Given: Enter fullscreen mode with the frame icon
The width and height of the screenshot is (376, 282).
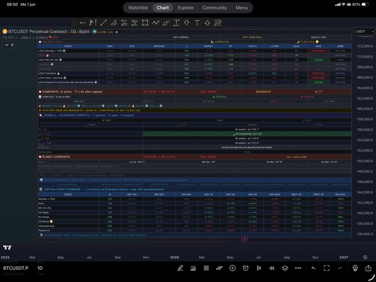Looking at the screenshot, I should click(x=327, y=268).
